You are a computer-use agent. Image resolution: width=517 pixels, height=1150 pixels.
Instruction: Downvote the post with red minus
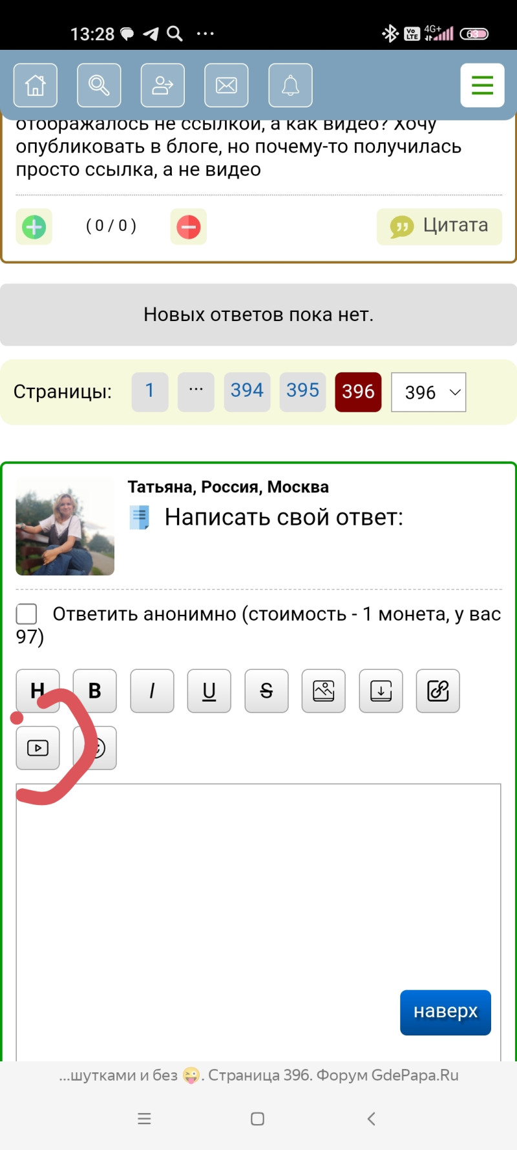[x=189, y=227]
